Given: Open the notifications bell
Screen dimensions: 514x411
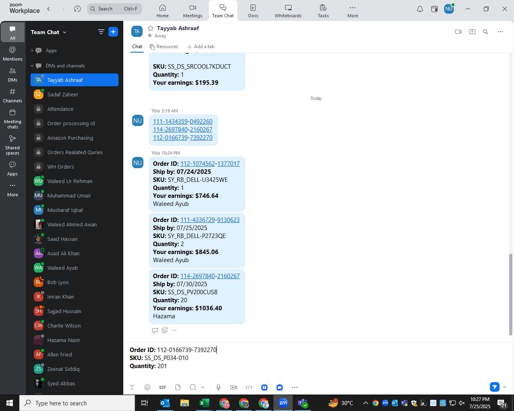Looking at the screenshot, I should [x=420, y=9].
